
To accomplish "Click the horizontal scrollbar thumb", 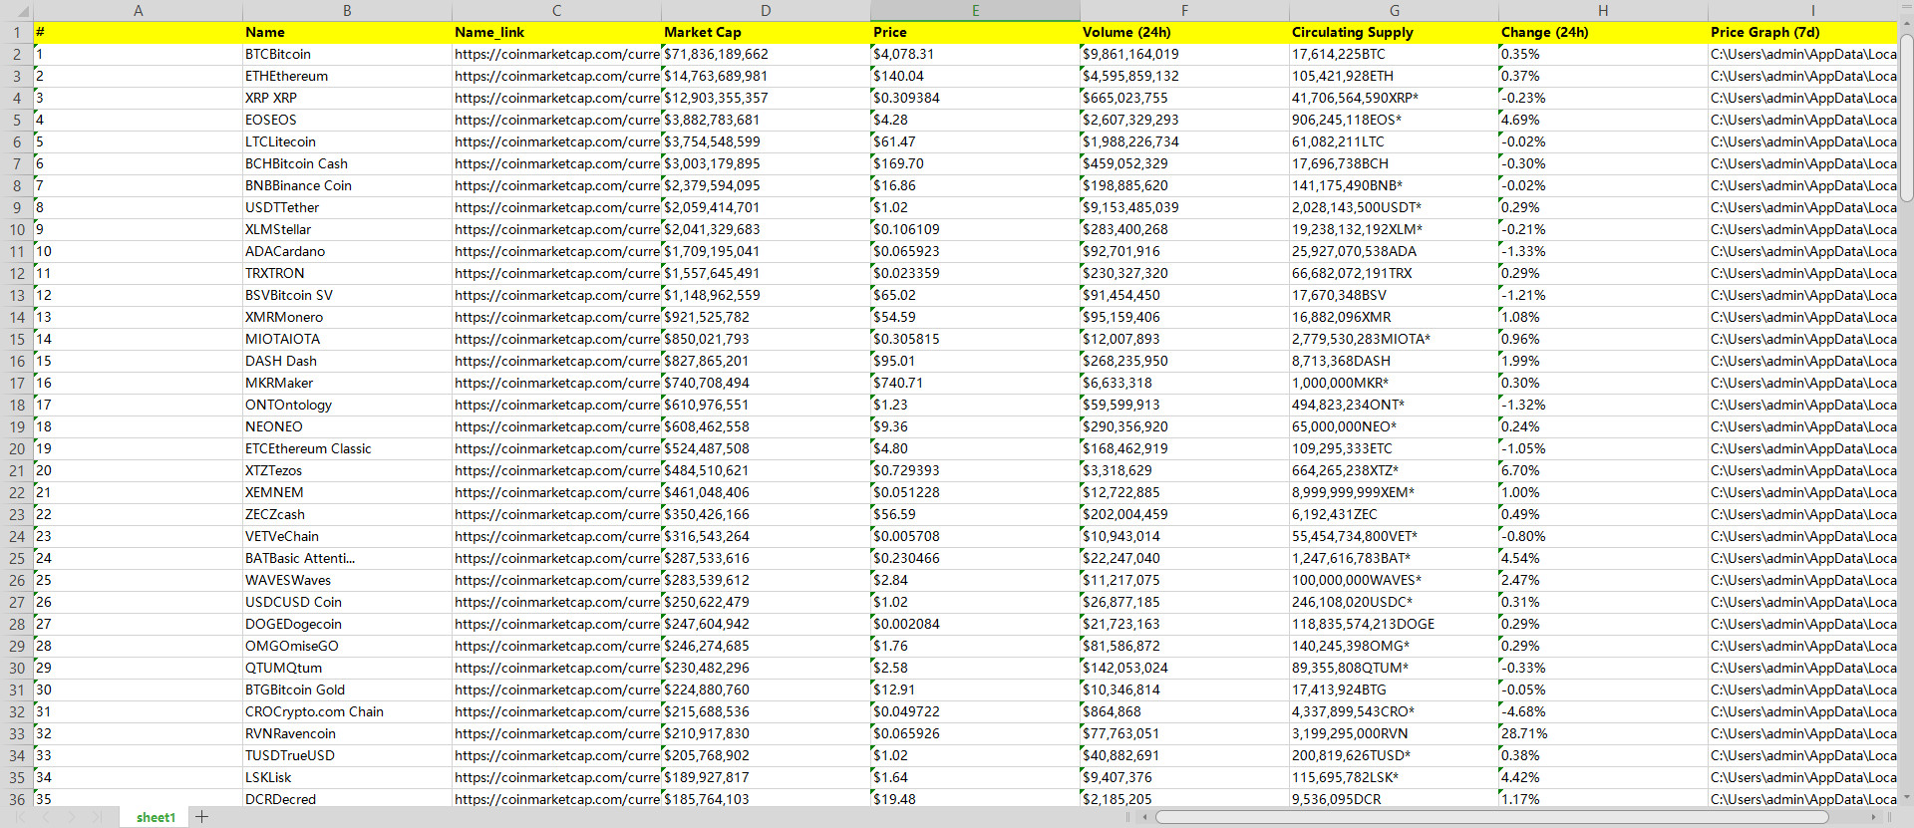I will click(1492, 817).
